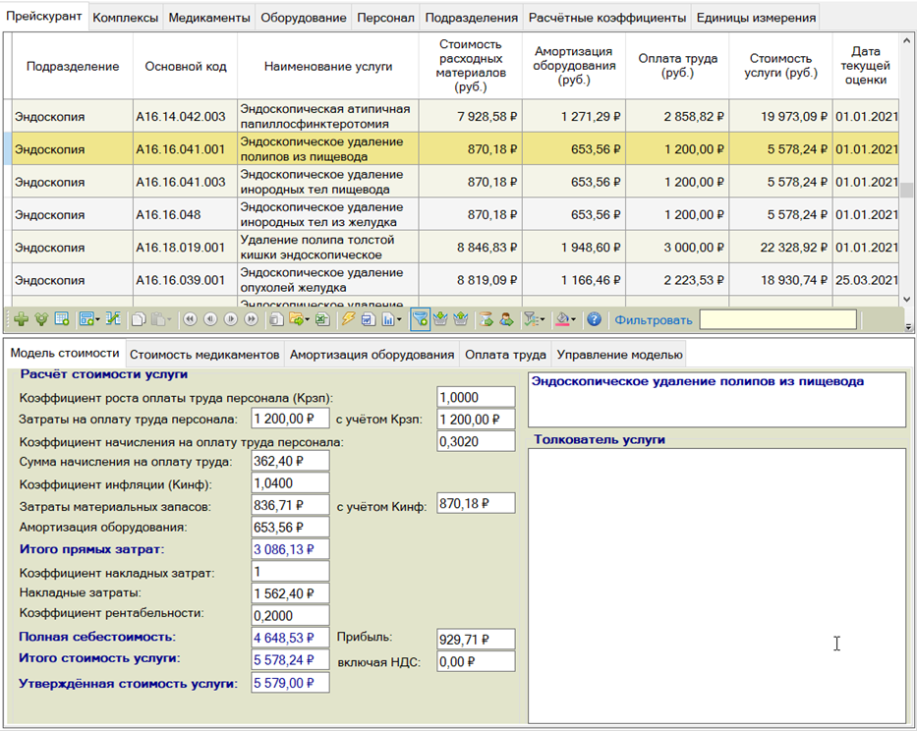Image resolution: width=917 pixels, height=731 pixels.
Task: Click the copy documents icon
Action: pyautogui.click(x=139, y=319)
